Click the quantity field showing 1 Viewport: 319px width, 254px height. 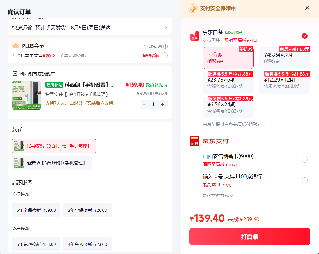click(x=153, y=105)
